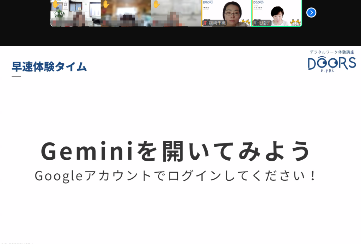The width and height of the screenshot is (361, 244).
Task: Select 川北睦子 name label
Action: point(262,23)
